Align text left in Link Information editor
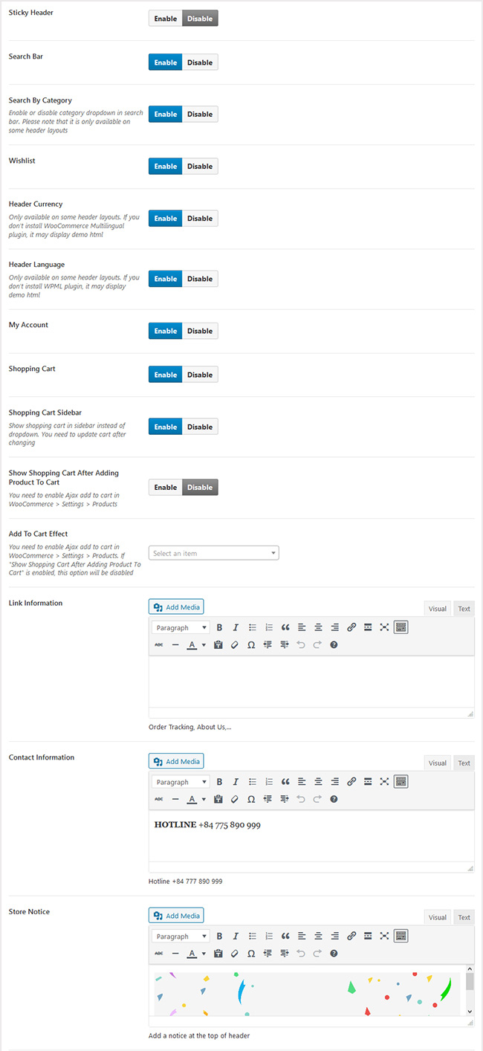The width and height of the screenshot is (483, 1051). pyautogui.click(x=302, y=627)
